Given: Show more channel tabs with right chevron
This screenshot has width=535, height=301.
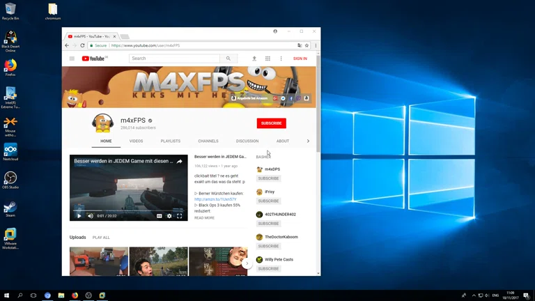Looking at the screenshot, I should pos(308,141).
